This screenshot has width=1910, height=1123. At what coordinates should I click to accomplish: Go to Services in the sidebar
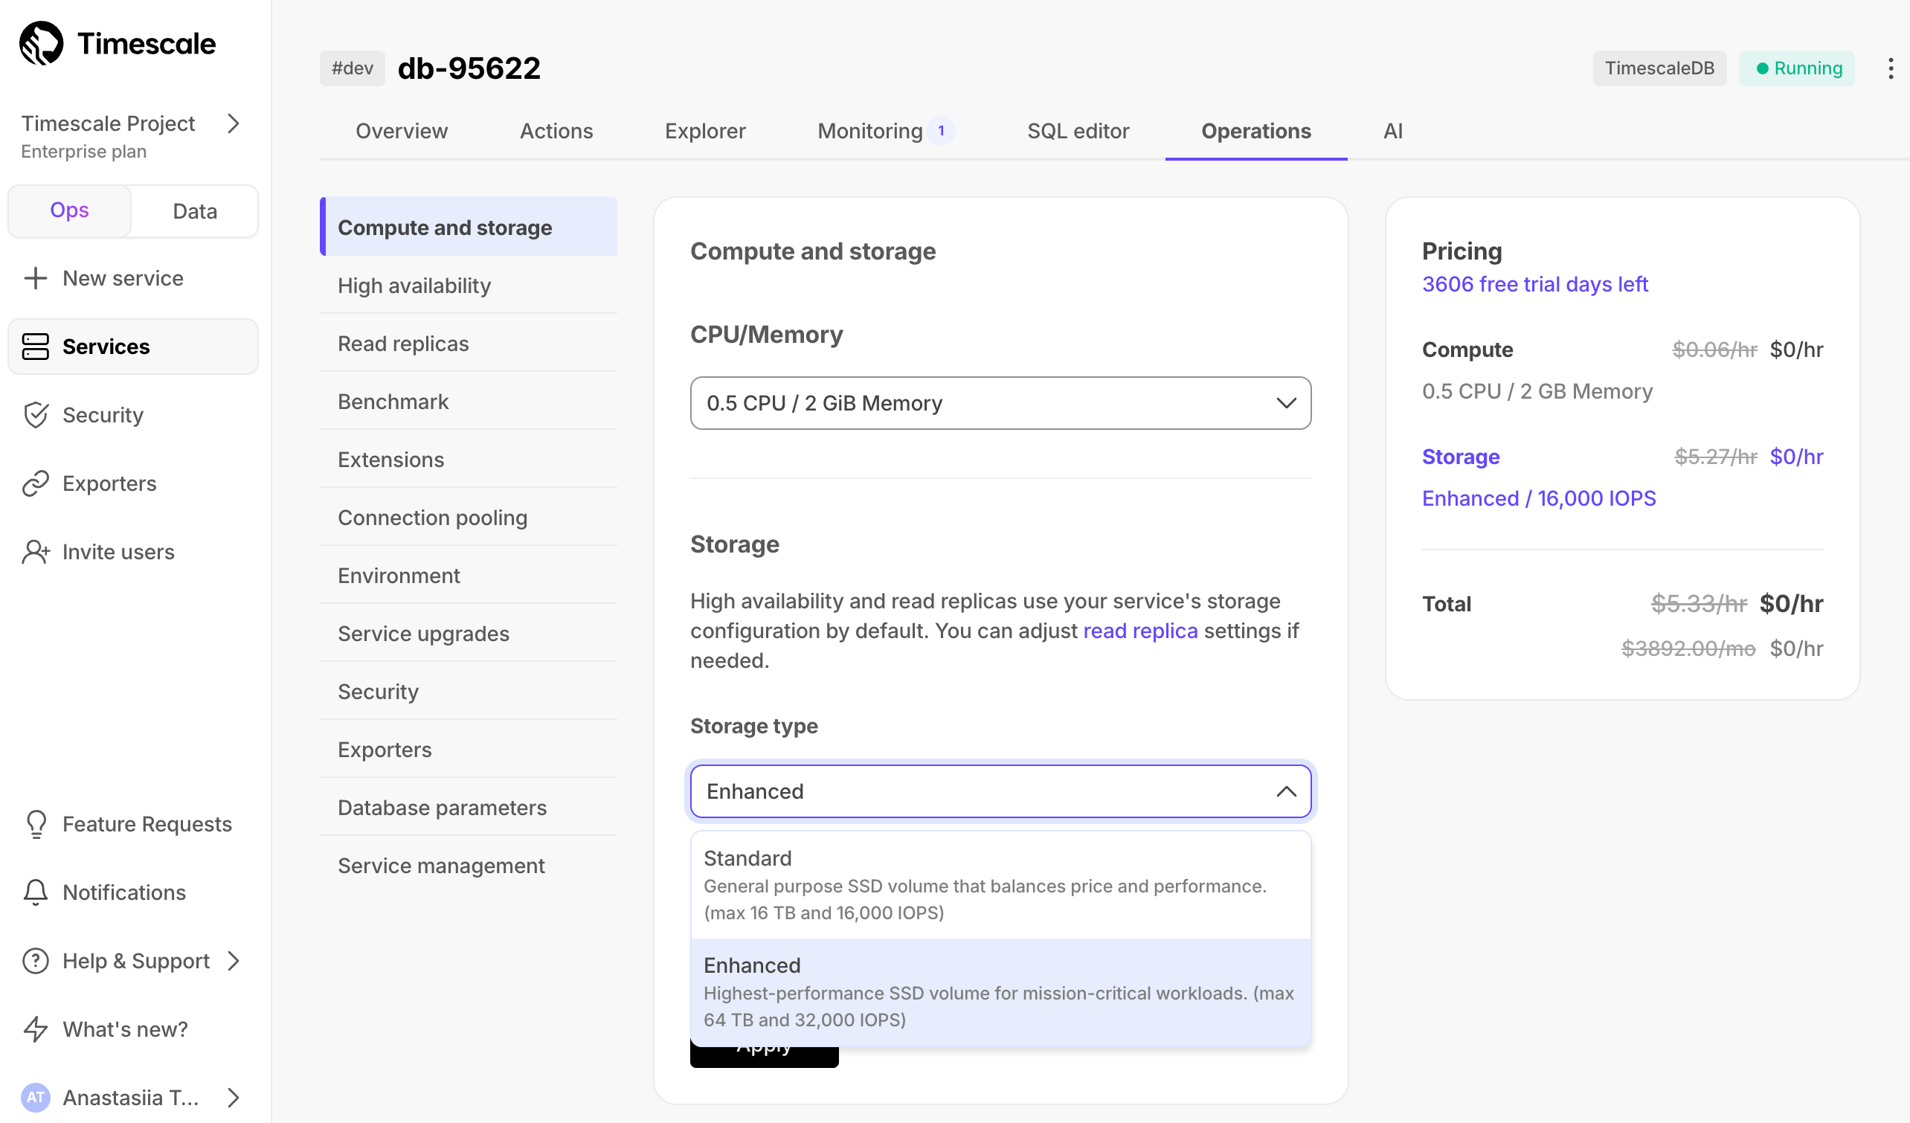point(132,347)
